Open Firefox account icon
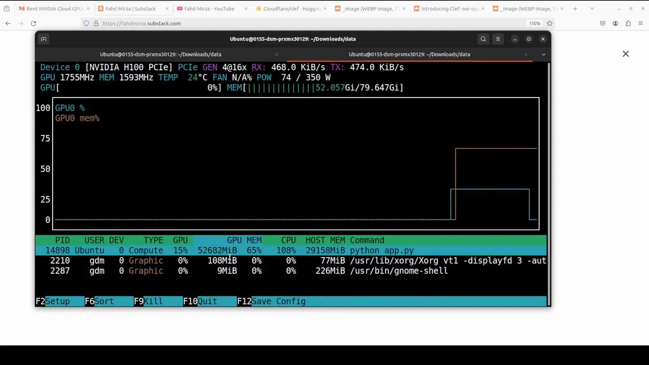649x365 pixels. click(x=615, y=24)
